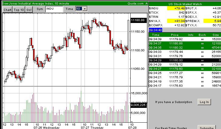Hit the Go! button
221x129 pixels.
29,10
